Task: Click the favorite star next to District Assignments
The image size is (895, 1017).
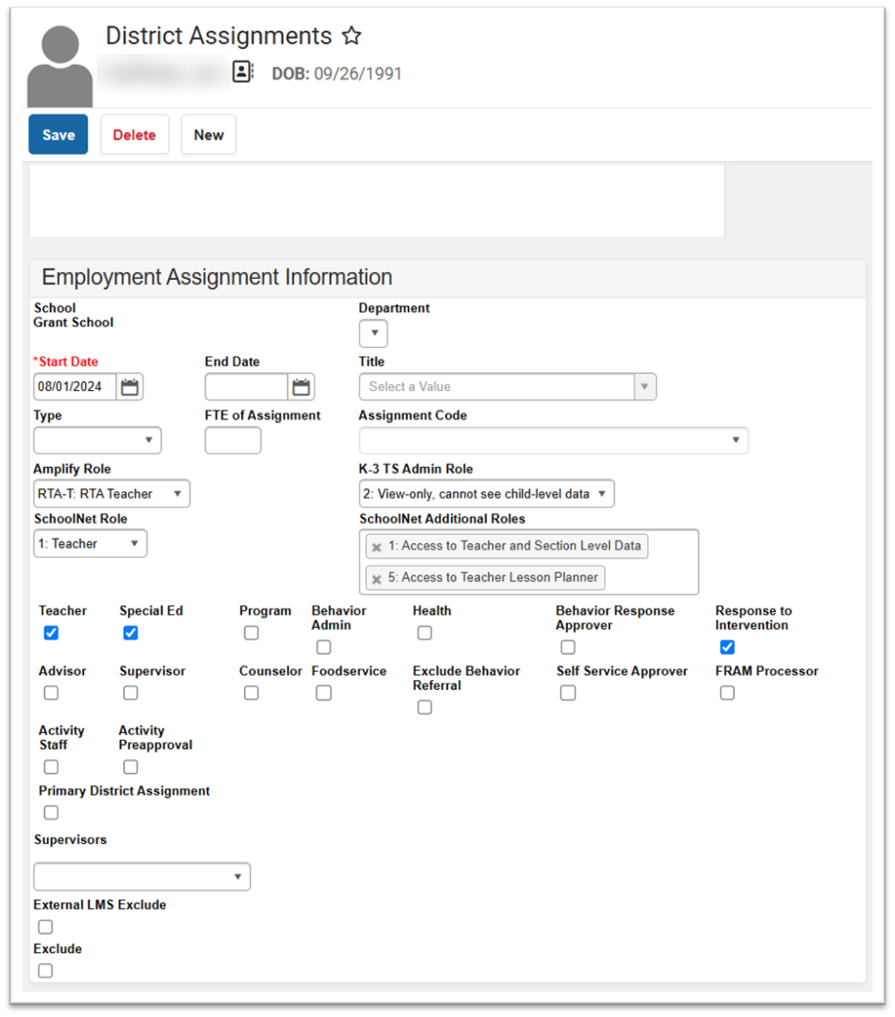Action: pyautogui.click(x=351, y=36)
